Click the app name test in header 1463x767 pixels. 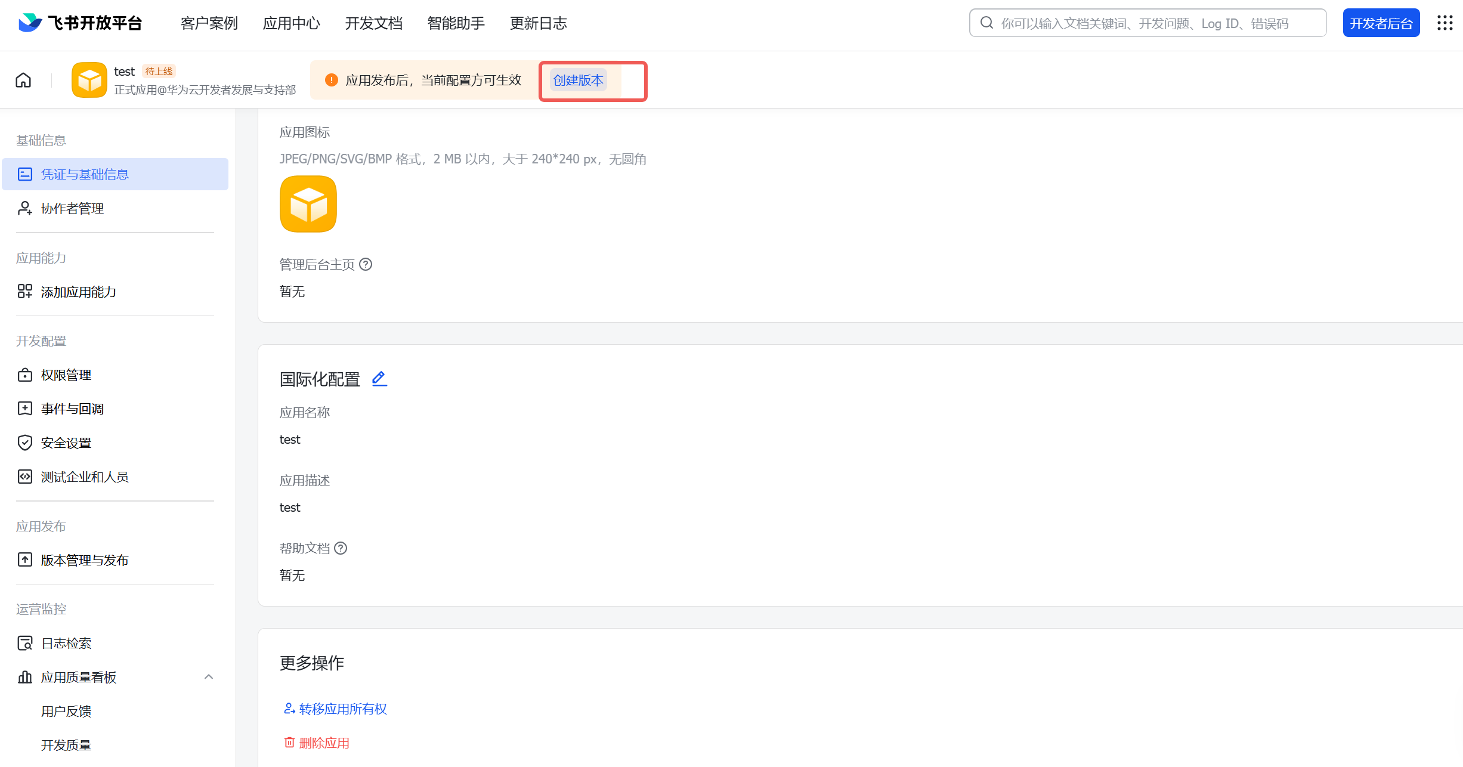tap(125, 72)
